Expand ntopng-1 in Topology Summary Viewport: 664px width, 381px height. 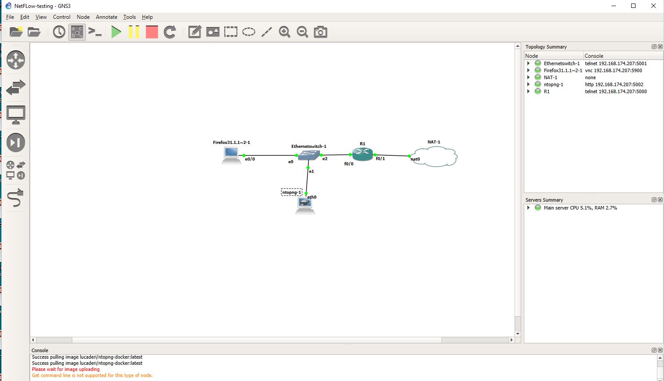click(528, 84)
